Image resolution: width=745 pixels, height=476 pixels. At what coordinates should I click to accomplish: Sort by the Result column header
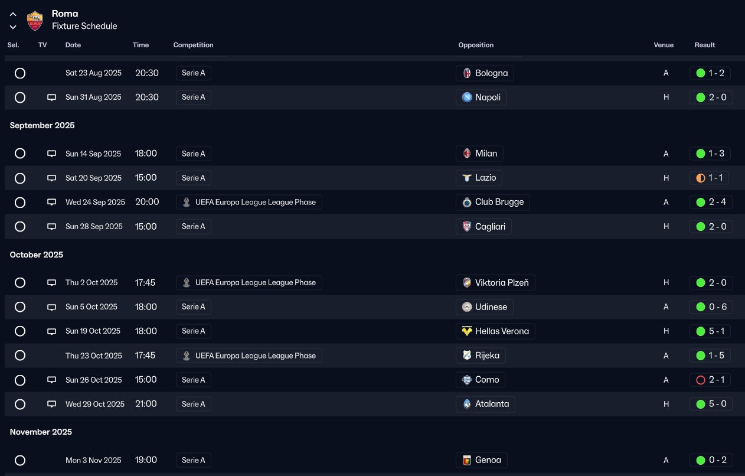[x=704, y=45]
